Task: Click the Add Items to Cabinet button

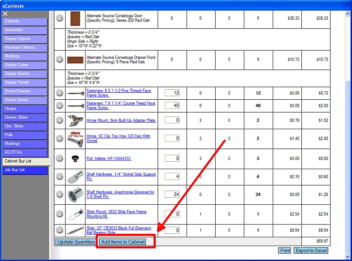Action: tap(123, 242)
